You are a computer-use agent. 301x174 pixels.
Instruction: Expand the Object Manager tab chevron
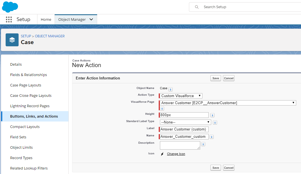point(92,19)
